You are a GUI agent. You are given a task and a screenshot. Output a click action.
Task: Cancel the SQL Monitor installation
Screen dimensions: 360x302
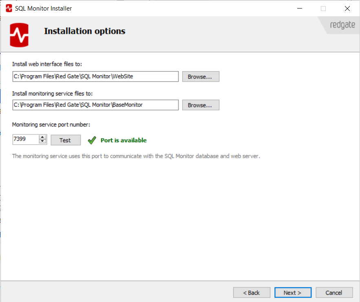pyautogui.click(x=333, y=293)
